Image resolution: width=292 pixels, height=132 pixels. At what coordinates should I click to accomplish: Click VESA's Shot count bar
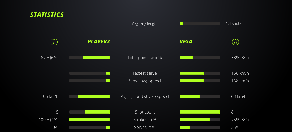pyautogui.click(x=200, y=112)
